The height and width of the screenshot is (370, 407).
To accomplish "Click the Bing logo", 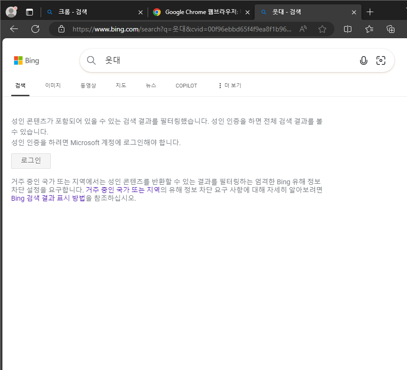I will click(x=27, y=60).
